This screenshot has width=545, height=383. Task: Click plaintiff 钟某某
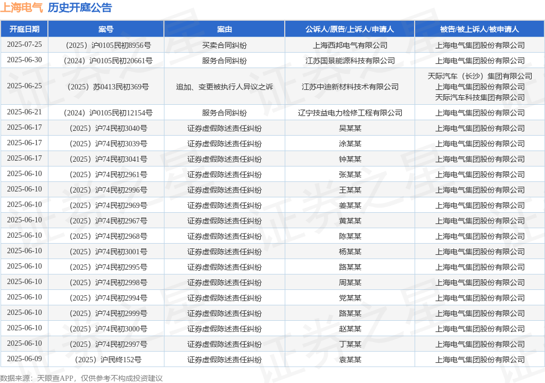pyautogui.click(x=350, y=159)
